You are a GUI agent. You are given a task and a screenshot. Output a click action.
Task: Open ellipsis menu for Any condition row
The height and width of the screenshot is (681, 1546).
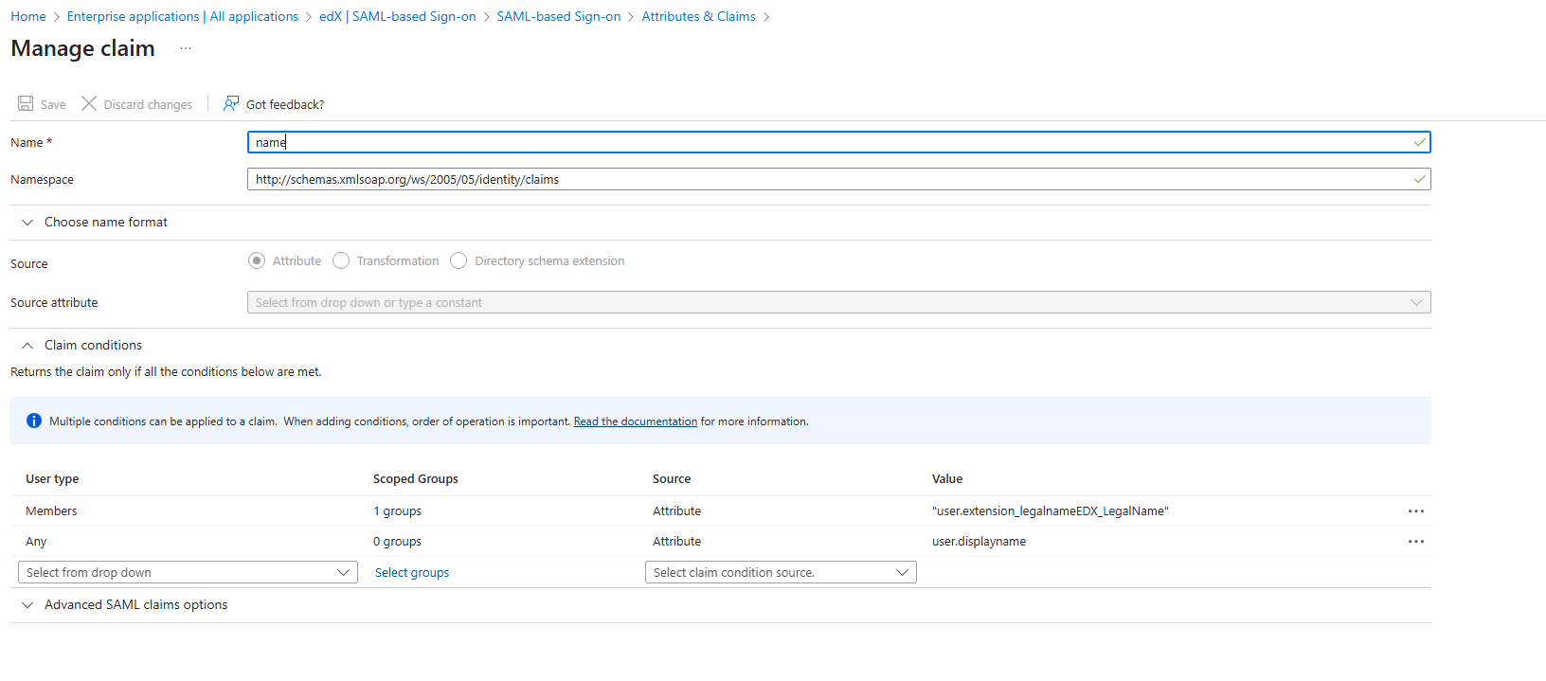(x=1416, y=542)
